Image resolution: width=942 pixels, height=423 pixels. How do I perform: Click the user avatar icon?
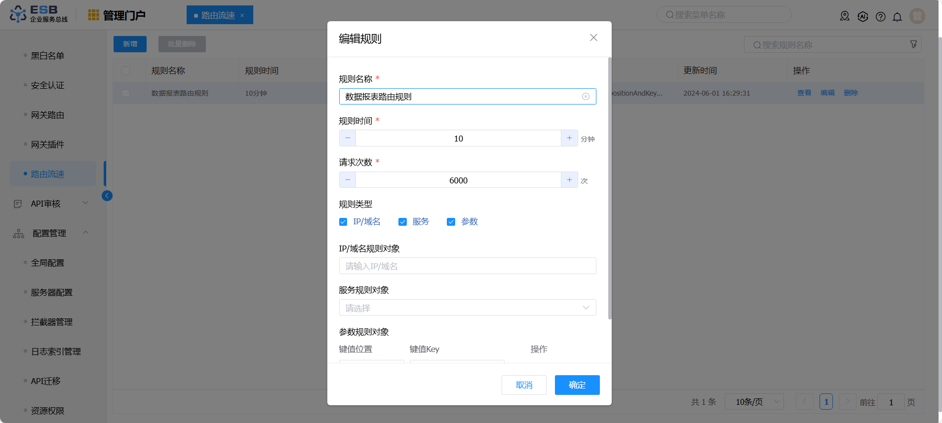pos(917,16)
